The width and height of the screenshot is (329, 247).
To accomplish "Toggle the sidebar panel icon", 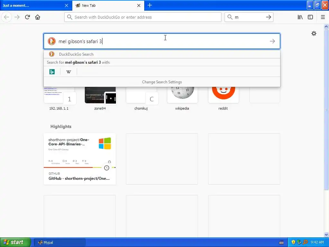I will (310, 17).
